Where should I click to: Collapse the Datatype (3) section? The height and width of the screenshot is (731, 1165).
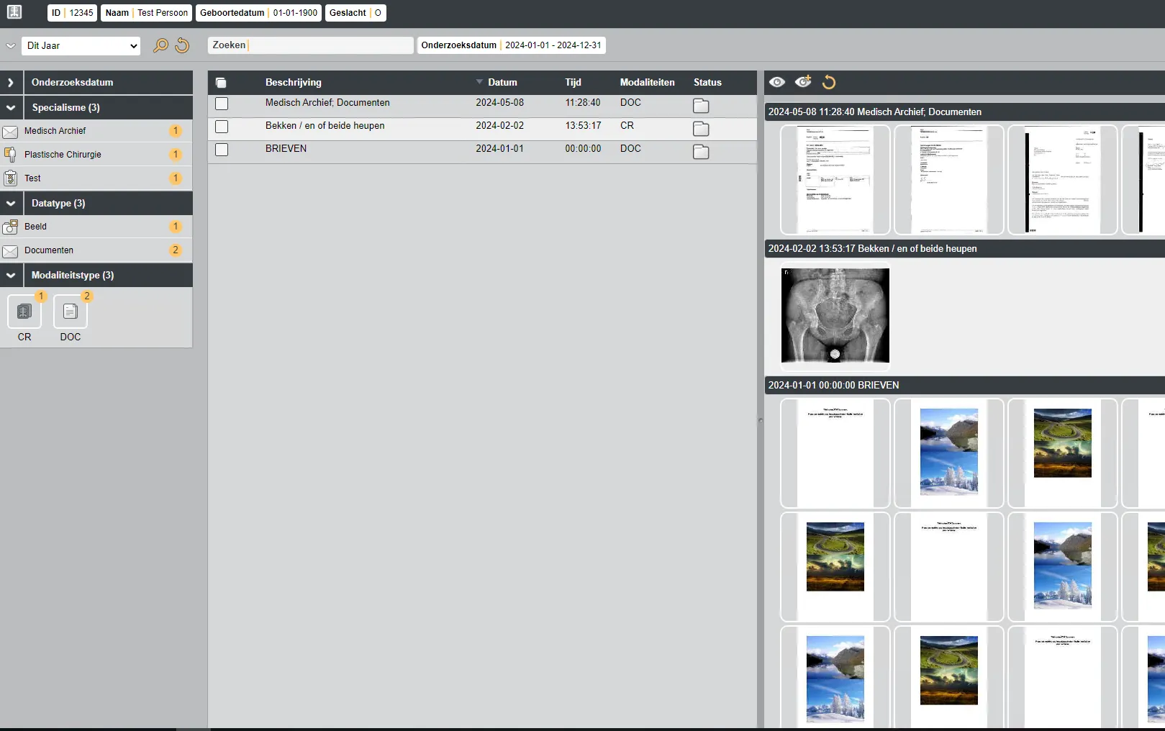pos(11,204)
